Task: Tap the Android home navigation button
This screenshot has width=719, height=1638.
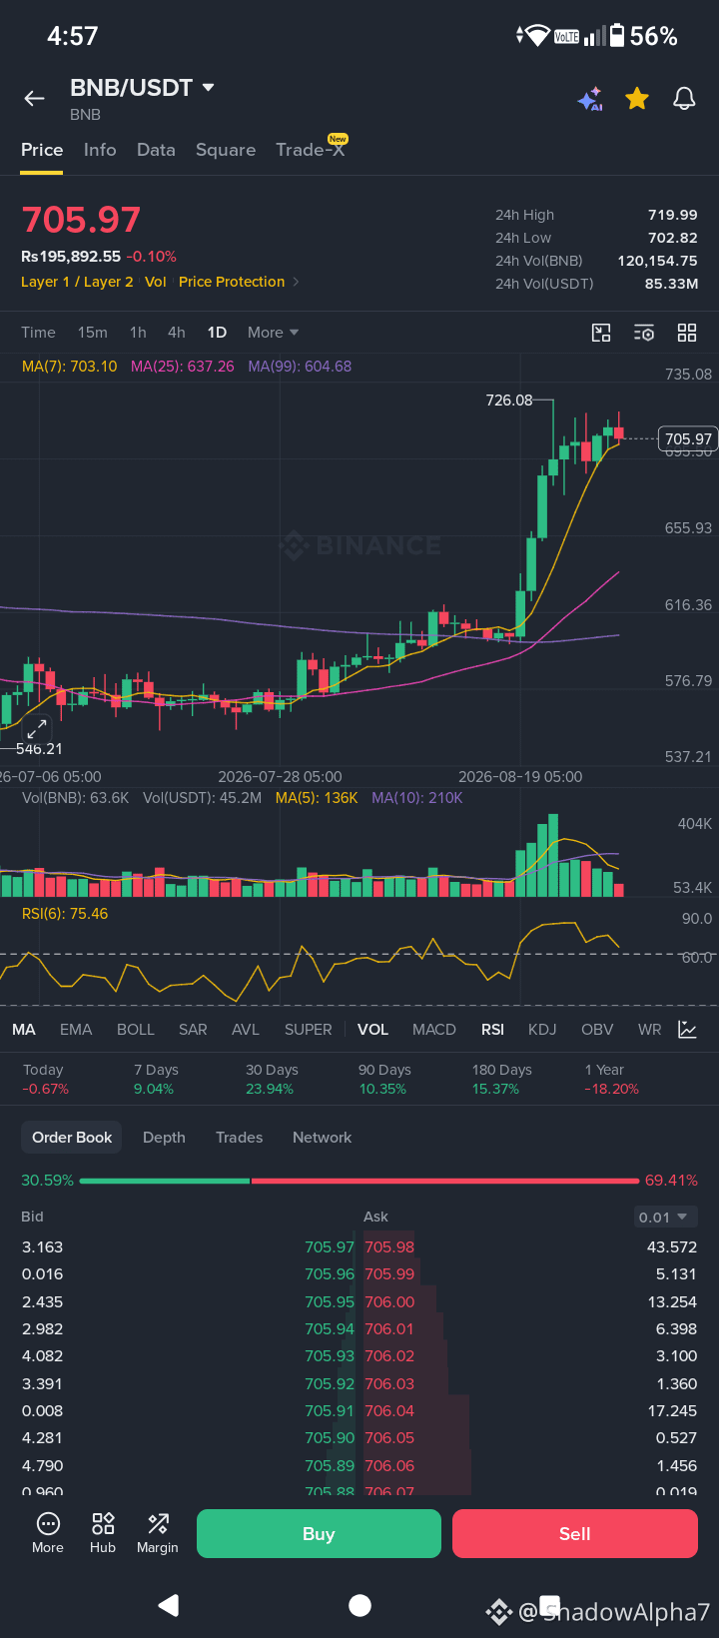Action: tap(359, 1605)
